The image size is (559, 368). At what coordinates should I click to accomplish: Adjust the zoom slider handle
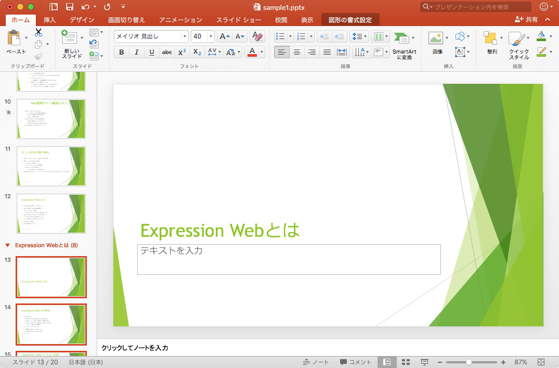pos(469,362)
